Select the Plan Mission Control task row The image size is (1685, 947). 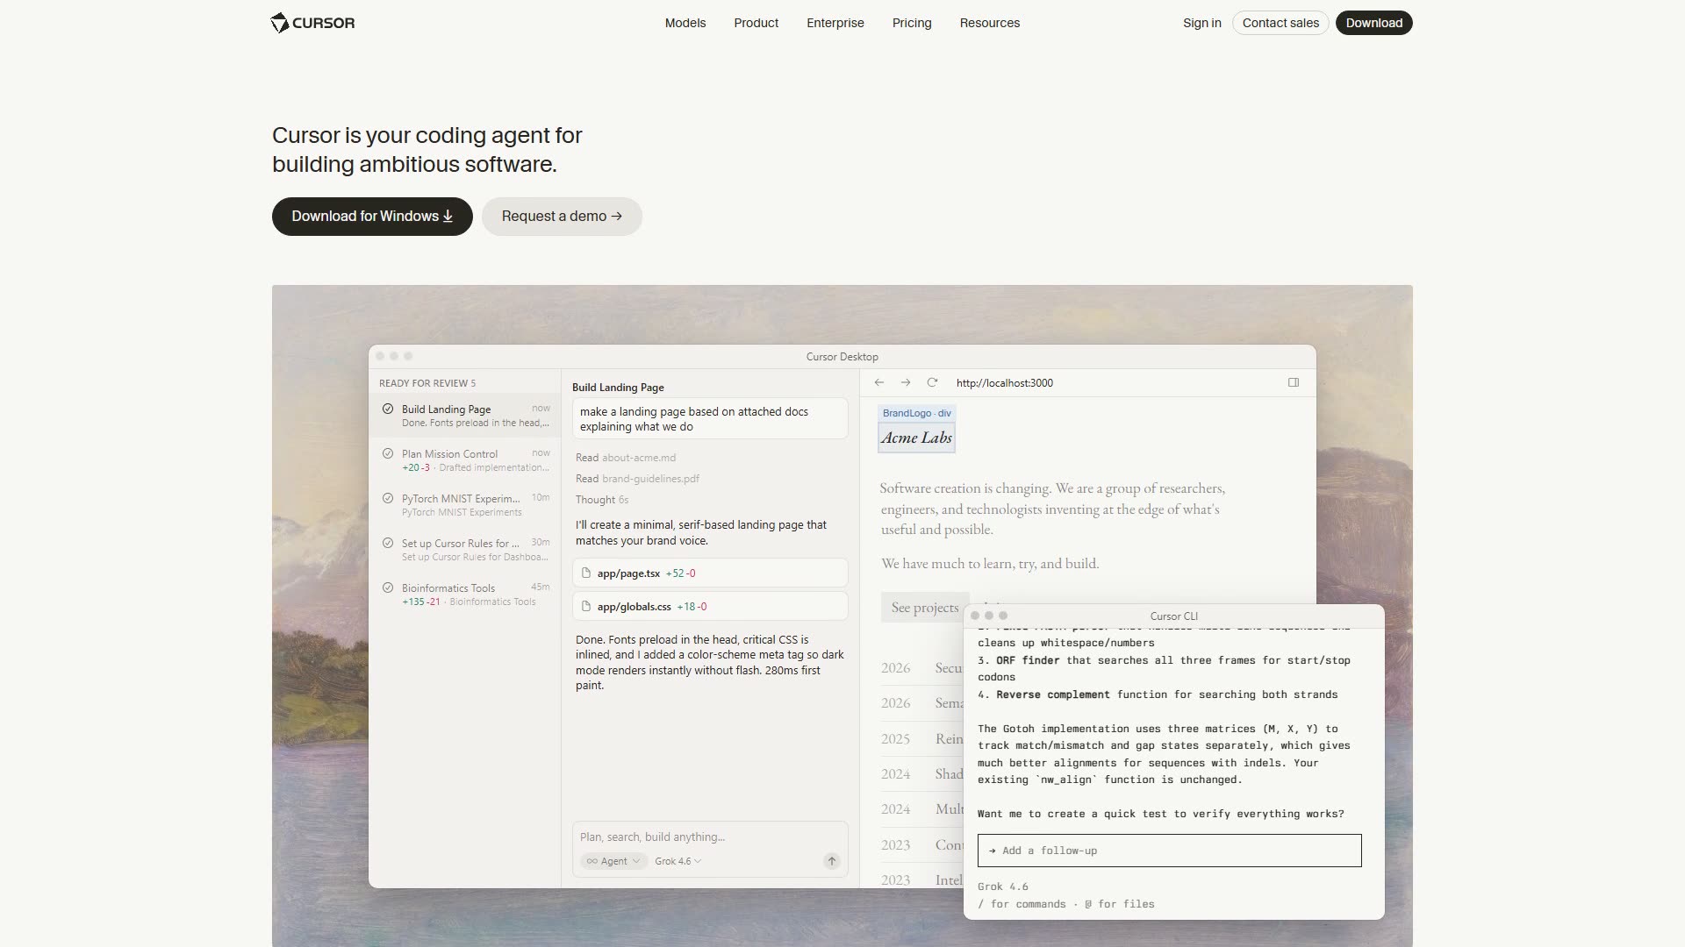pos(465,460)
